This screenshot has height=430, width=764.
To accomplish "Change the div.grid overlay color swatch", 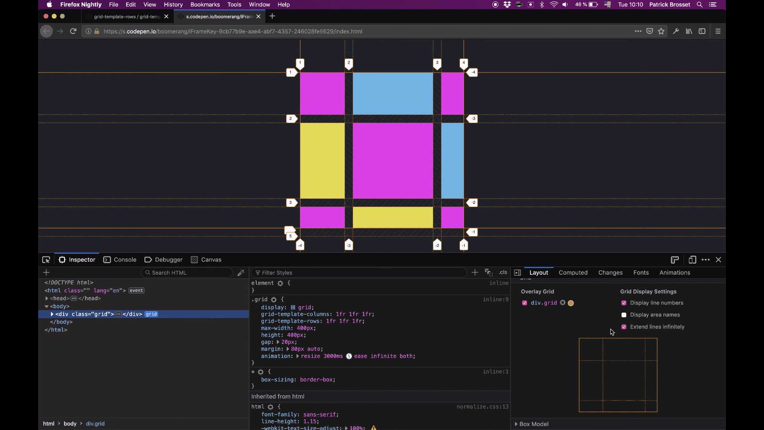I will click(571, 303).
